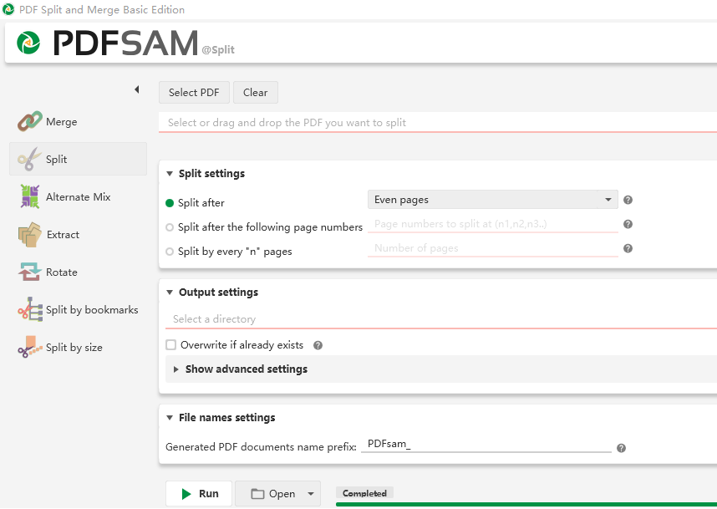
Task: Click the Select PDF button
Action: (x=194, y=93)
